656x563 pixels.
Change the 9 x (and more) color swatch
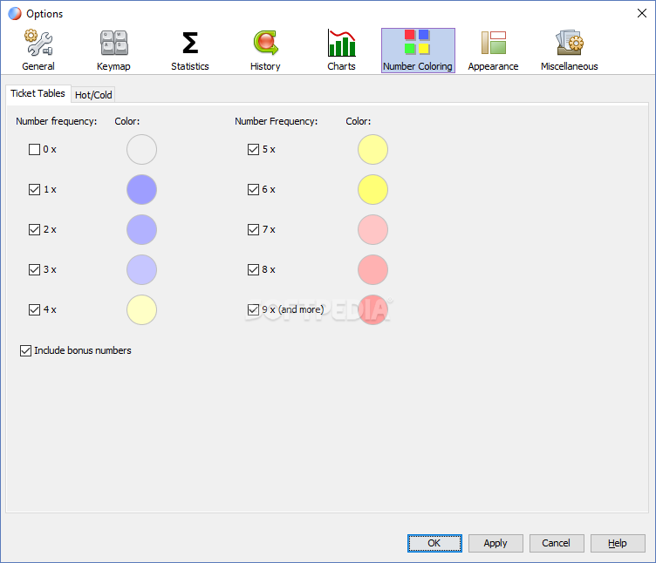(372, 309)
